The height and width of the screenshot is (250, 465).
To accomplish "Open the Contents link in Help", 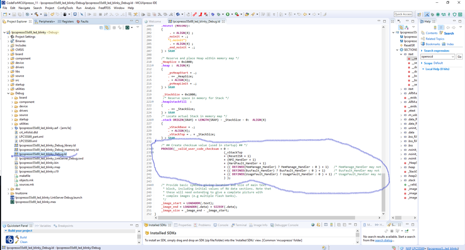I will pyautogui.click(x=431, y=33).
